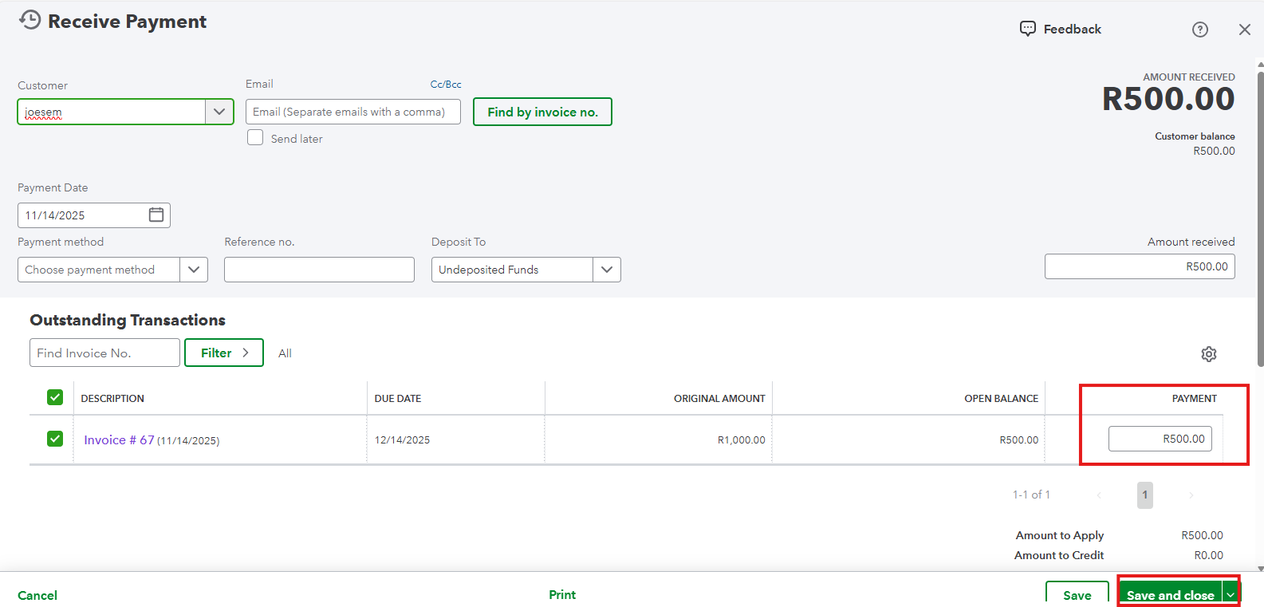Click the Find by invoice no. button
Viewport: 1264px width, 607px height.
[542, 112]
